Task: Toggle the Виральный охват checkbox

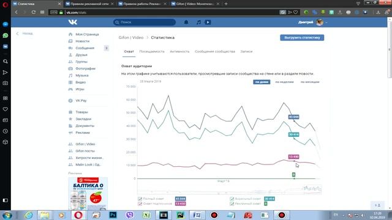Action: point(232,199)
